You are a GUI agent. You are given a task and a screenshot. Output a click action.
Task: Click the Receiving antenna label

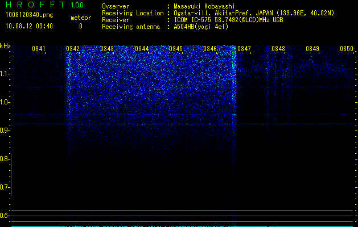coord(131,27)
